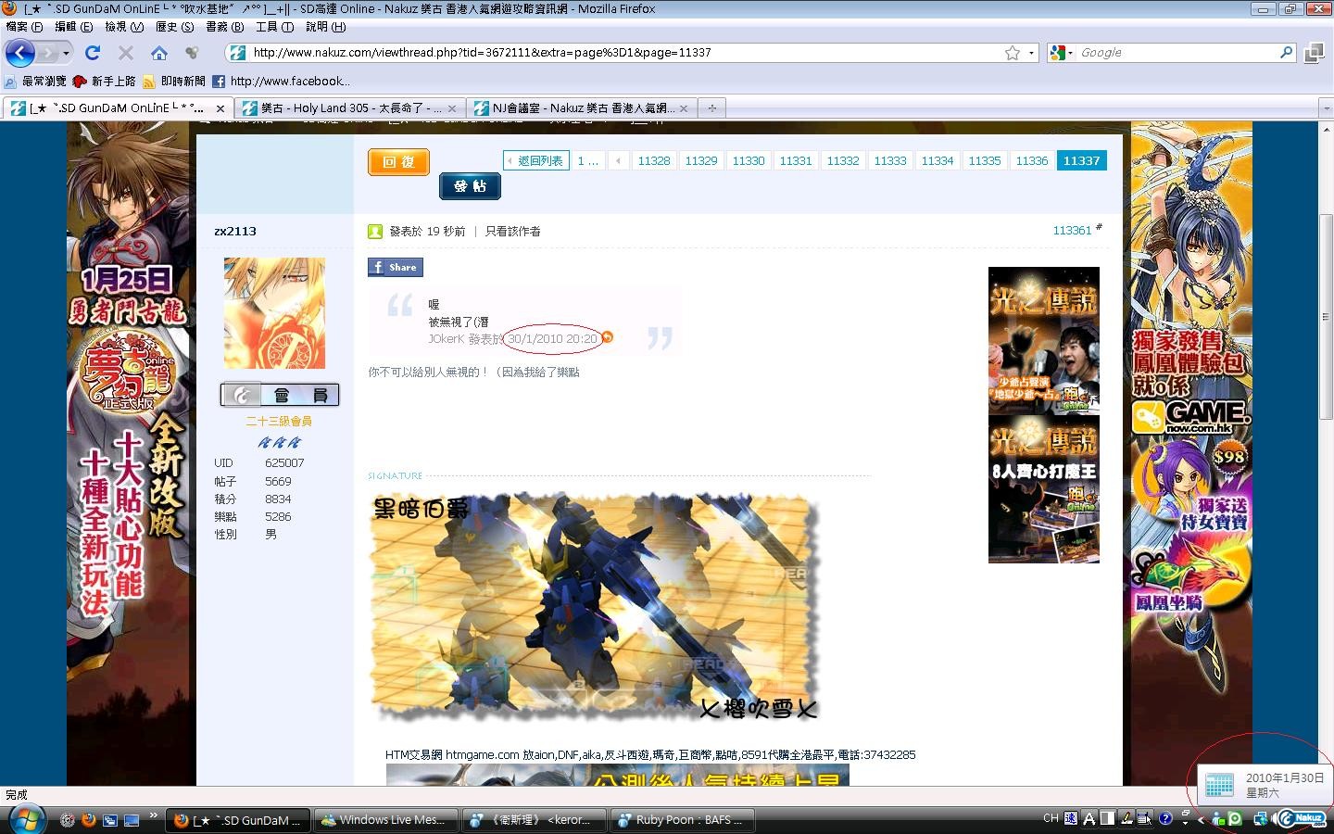Open a new tab with the plus button
The width and height of the screenshot is (1334, 834).
pos(711,107)
